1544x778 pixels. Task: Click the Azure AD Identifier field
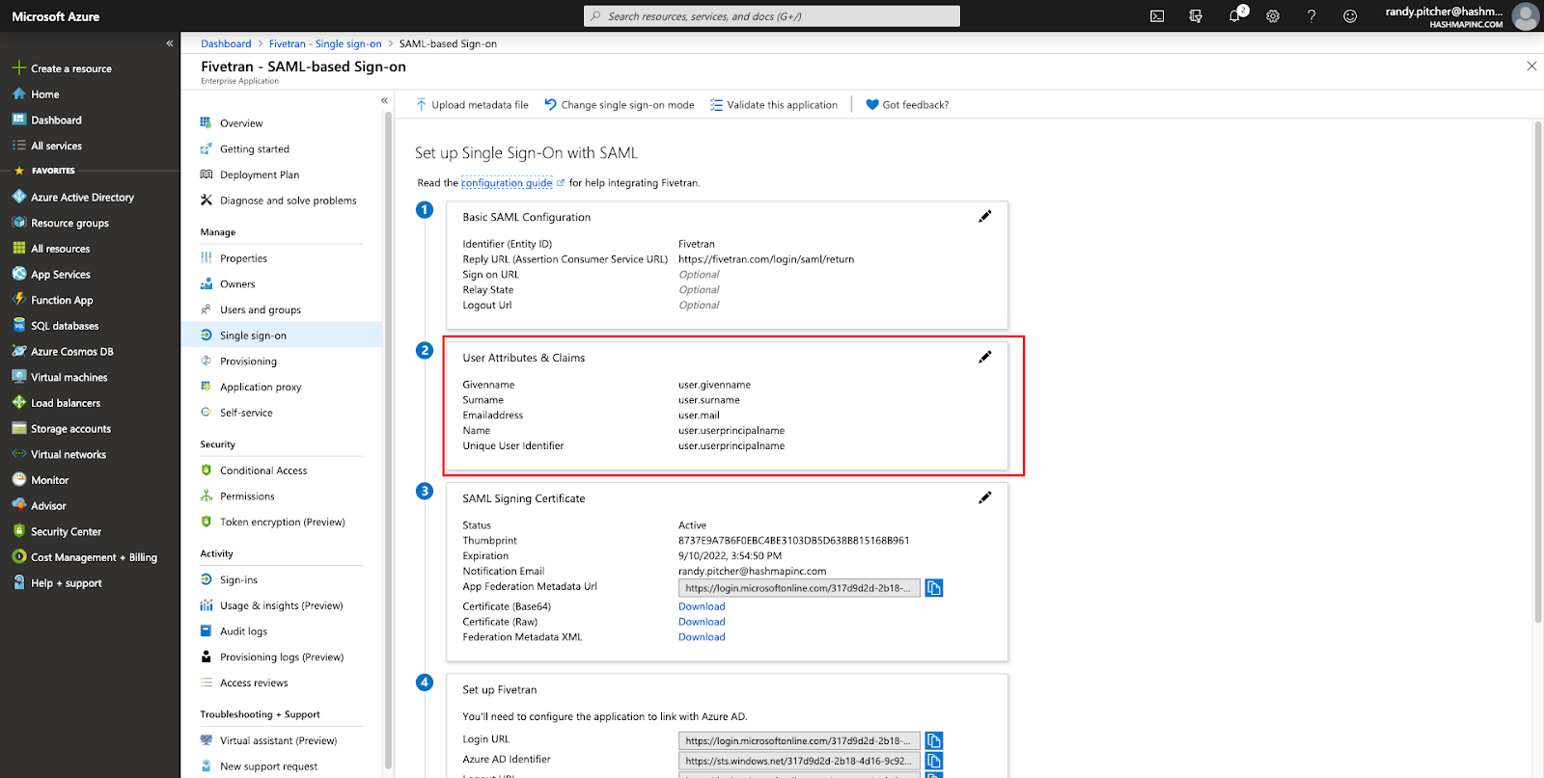tap(799, 761)
